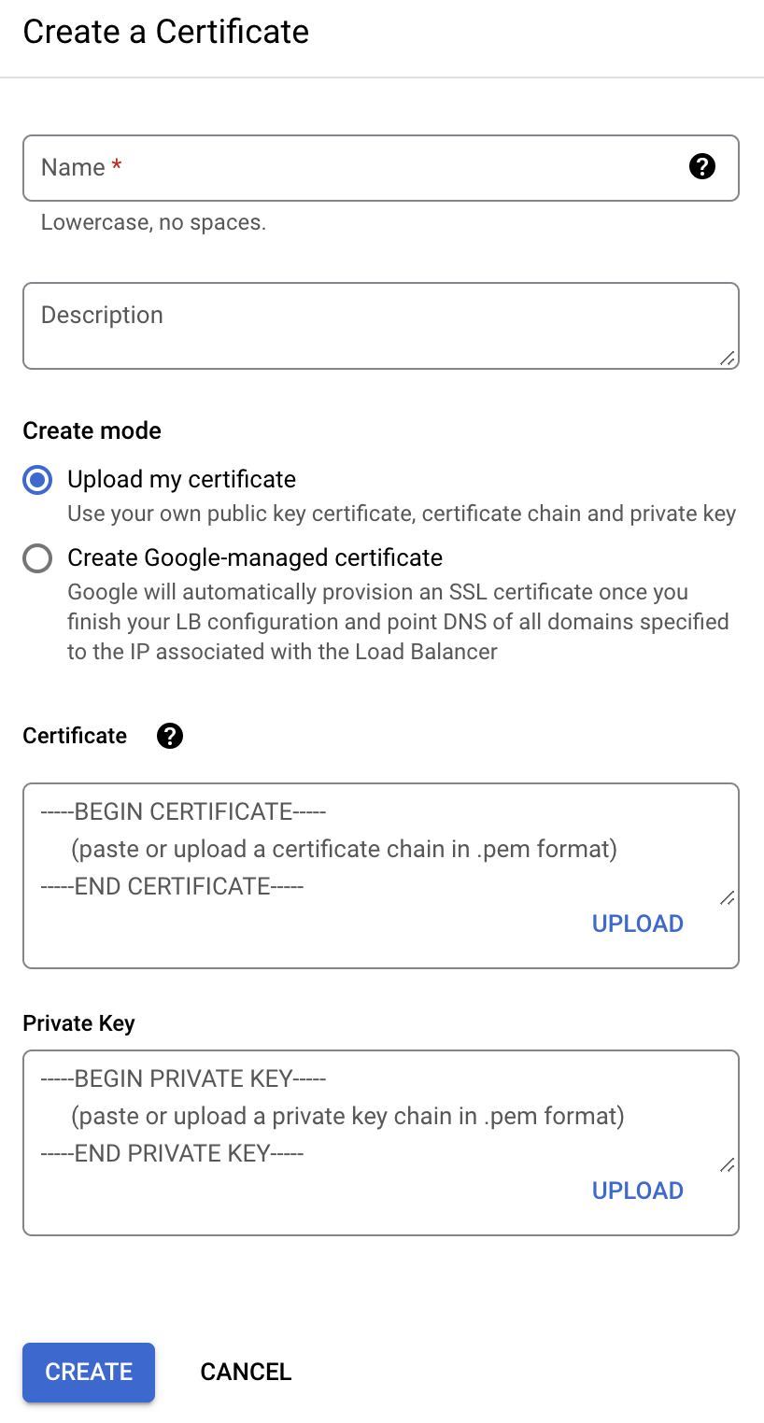Viewport: 764px width, 1423px height.
Task: Click the Private Key text area resize handle
Action: pos(727,1165)
